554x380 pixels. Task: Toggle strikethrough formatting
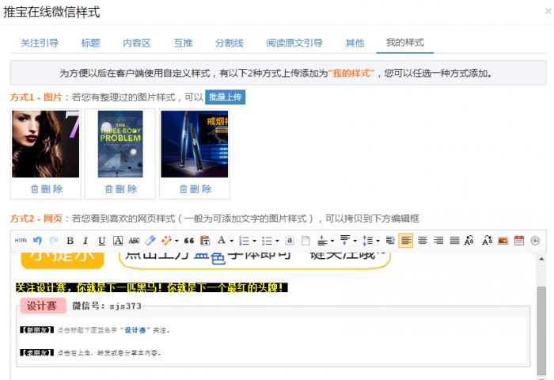[134, 241]
